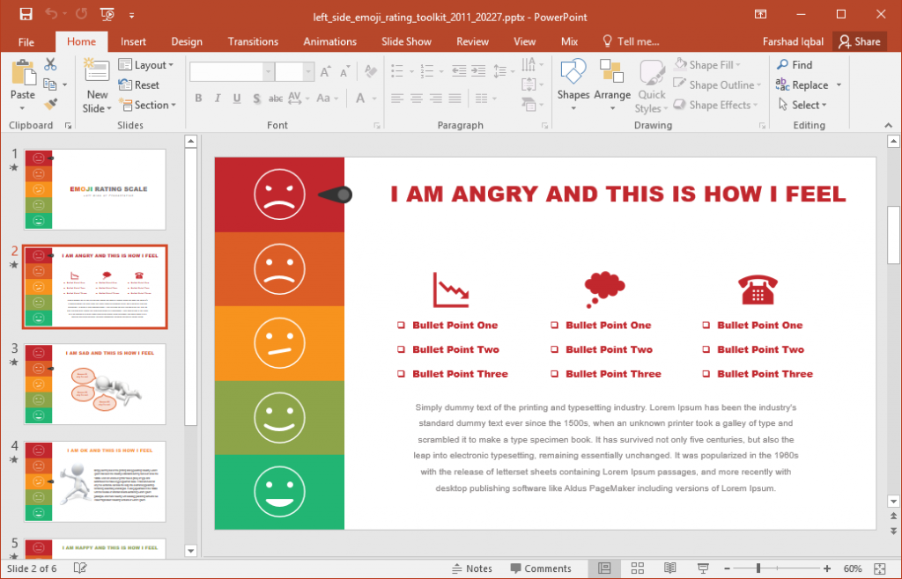Click the underline formatting icon
This screenshot has width=902, height=579.
pyautogui.click(x=235, y=98)
